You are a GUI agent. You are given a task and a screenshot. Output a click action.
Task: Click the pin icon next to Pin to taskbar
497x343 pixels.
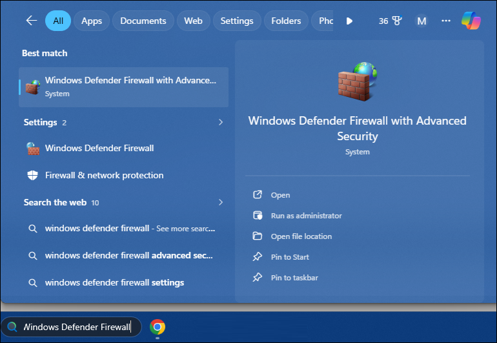point(258,277)
